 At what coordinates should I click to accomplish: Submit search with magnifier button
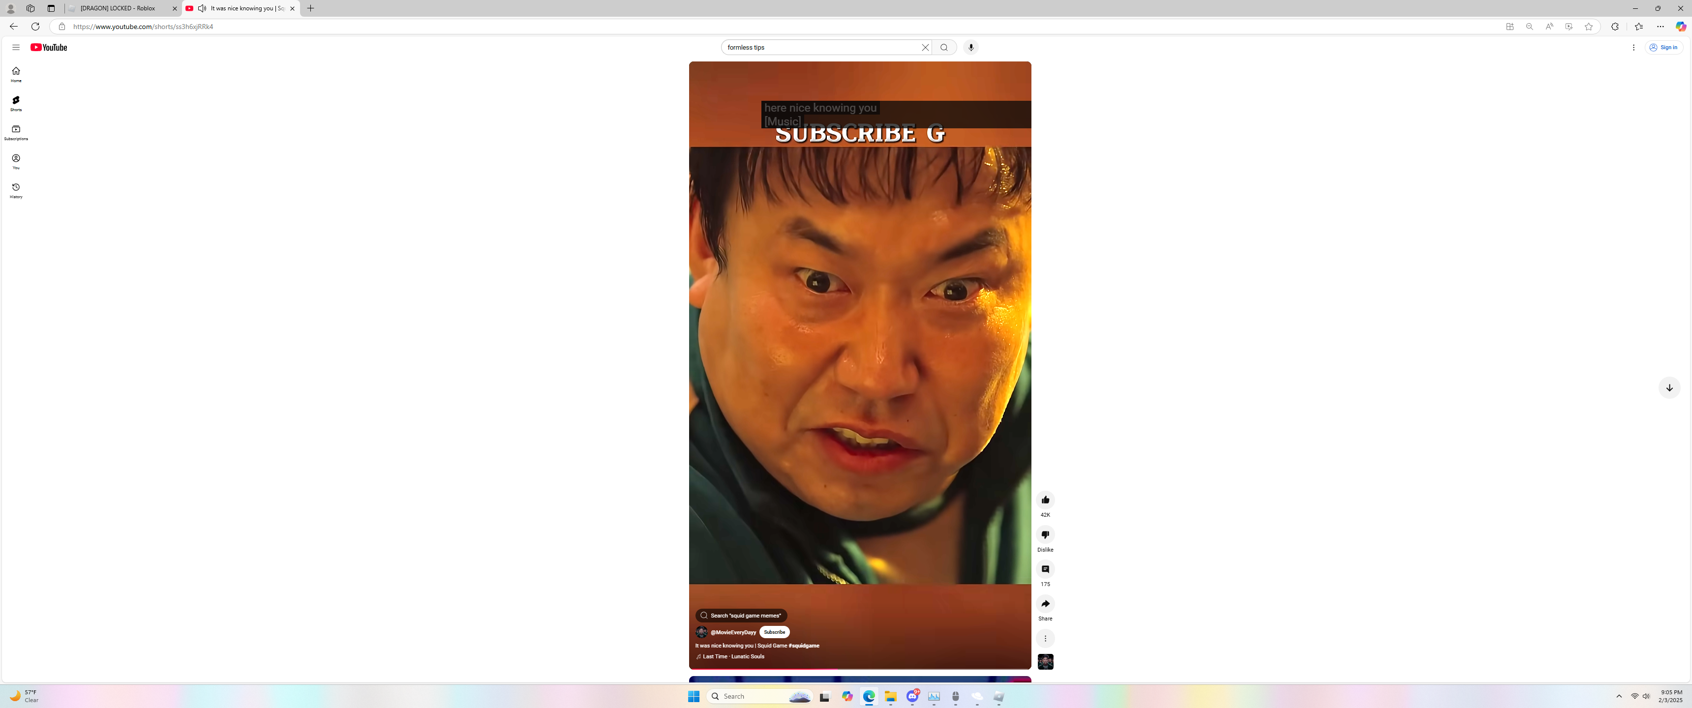coord(944,47)
